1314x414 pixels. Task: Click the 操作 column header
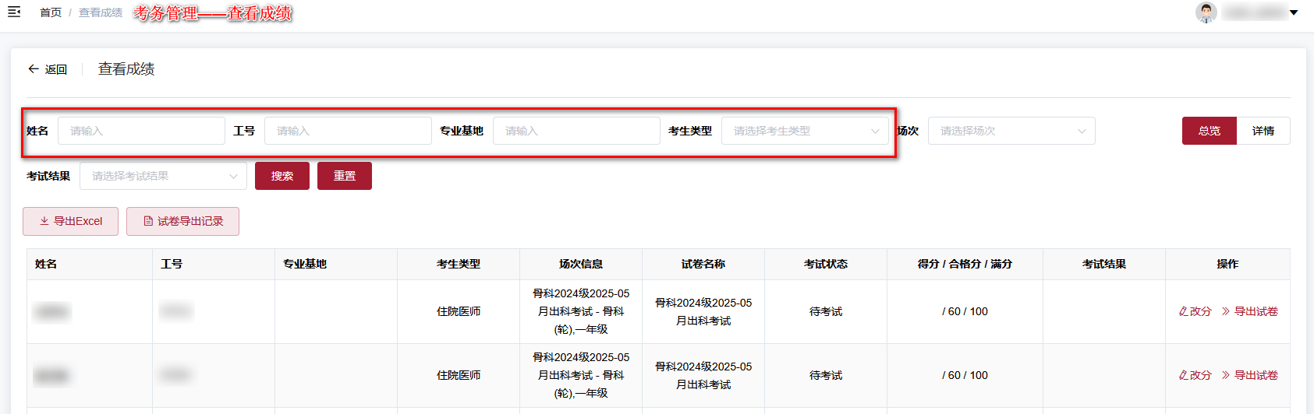coord(1227,264)
